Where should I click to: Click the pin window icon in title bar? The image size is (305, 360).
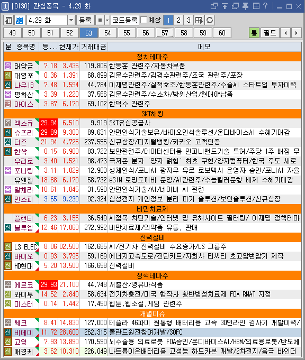[x=245, y=6]
